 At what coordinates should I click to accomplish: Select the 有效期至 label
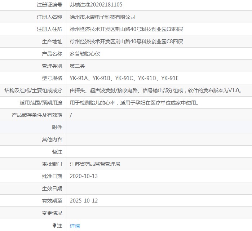click(x=52, y=201)
